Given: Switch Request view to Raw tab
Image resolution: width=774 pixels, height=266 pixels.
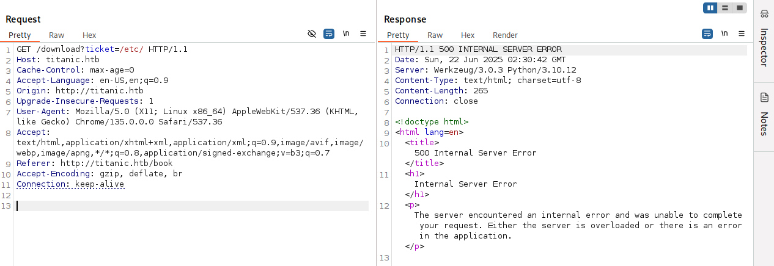Looking at the screenshot, I should tap(56, 35).
